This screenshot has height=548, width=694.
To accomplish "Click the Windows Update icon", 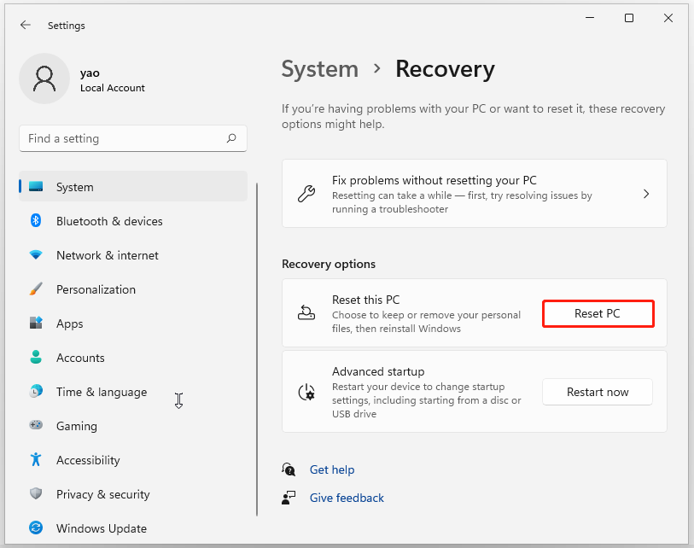I will click(x=35, y=528).
